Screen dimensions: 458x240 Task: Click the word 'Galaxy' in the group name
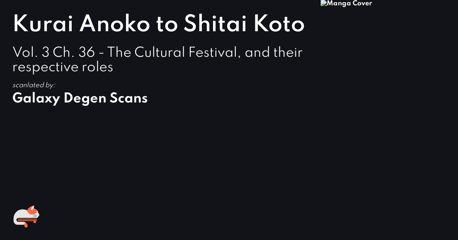point(37,98)
